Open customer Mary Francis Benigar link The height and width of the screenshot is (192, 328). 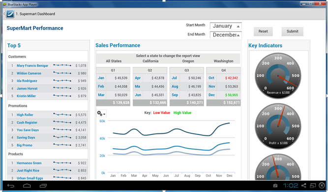(x=32, y=65)
